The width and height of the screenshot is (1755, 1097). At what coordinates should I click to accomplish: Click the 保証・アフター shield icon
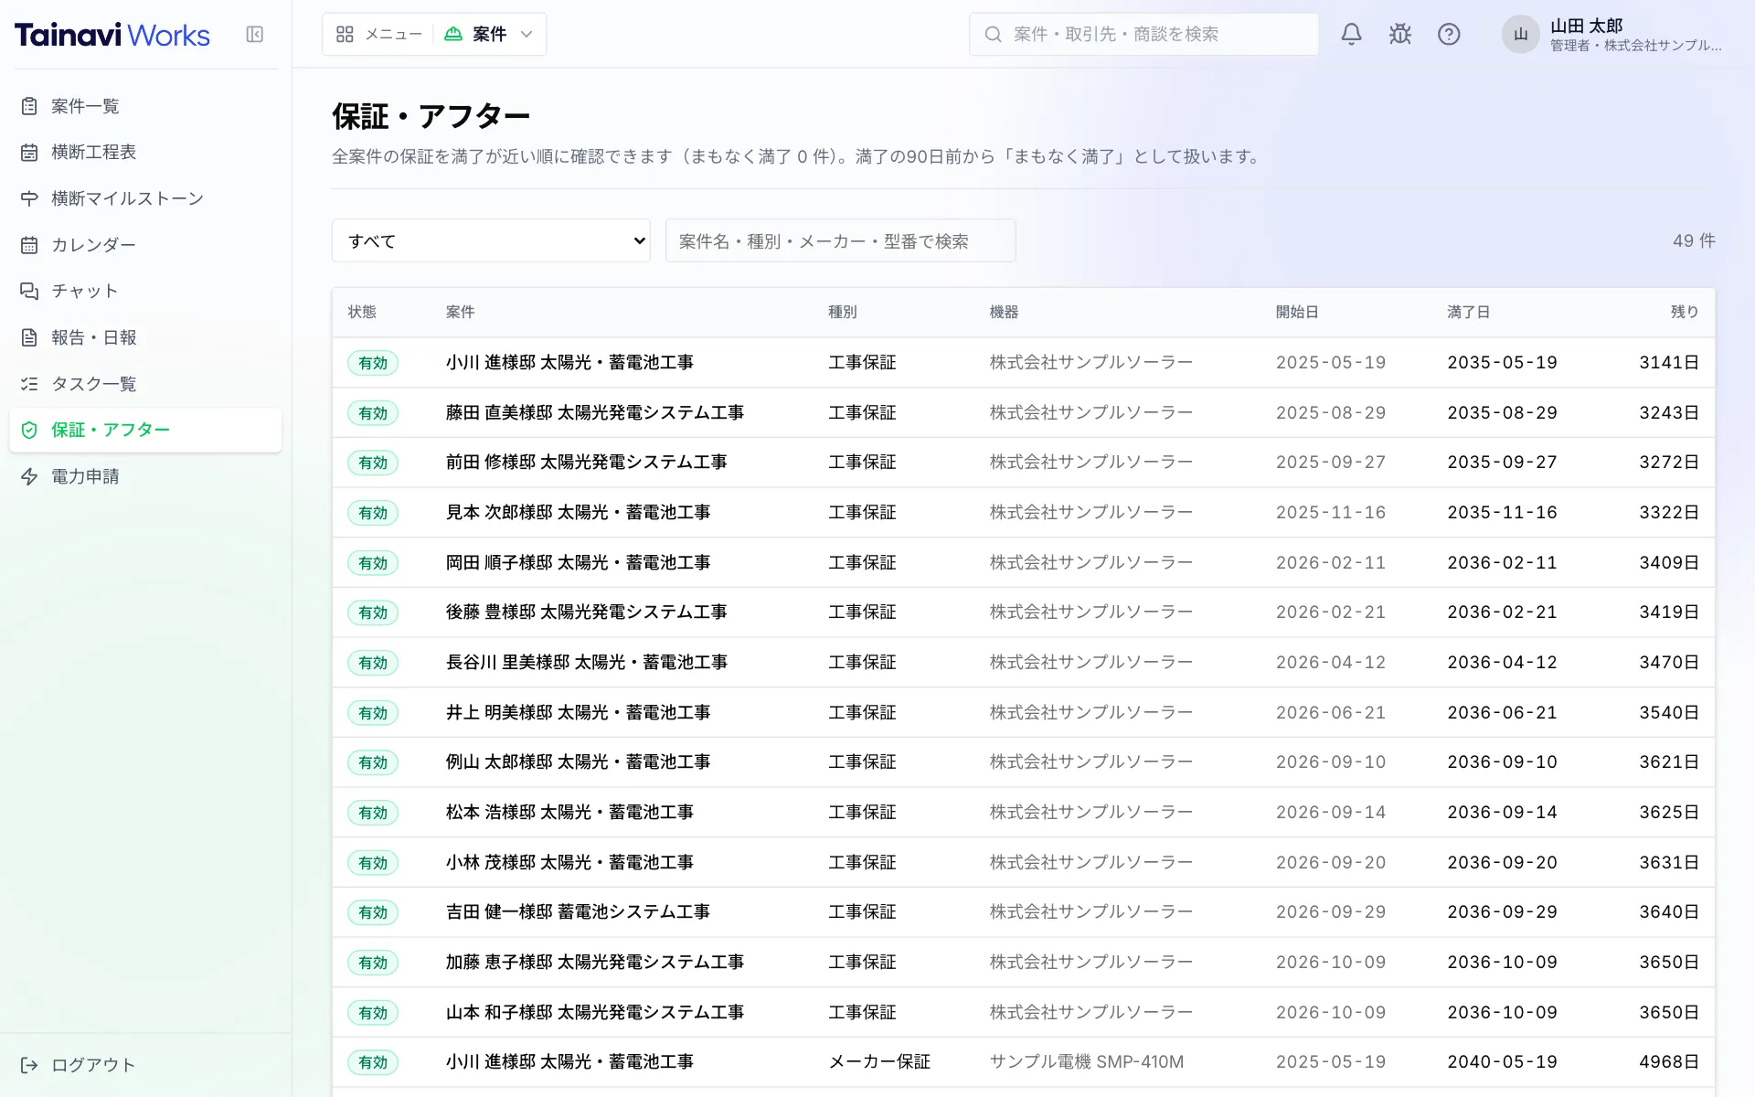[29, 430]
